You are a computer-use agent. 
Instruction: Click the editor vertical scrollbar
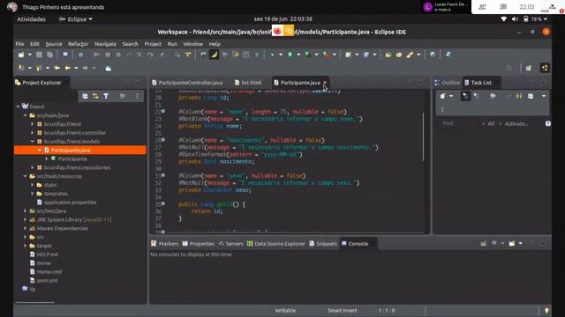[x=423, y=137]
